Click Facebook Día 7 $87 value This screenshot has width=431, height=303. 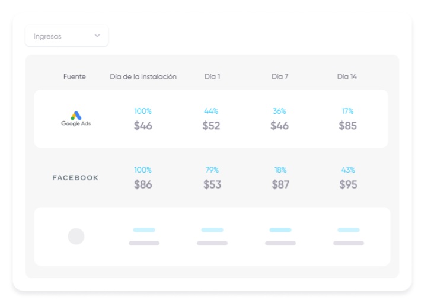(x=280, y=184)
